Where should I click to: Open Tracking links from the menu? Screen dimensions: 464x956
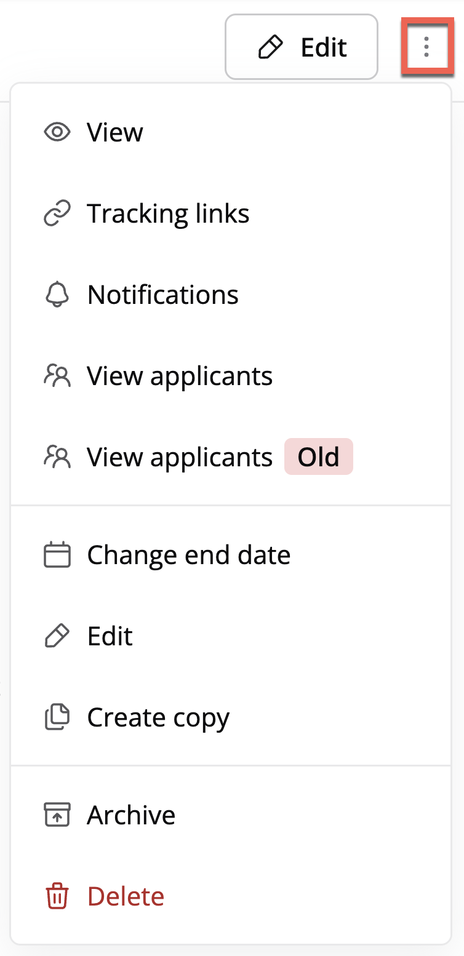pos(168,213)
